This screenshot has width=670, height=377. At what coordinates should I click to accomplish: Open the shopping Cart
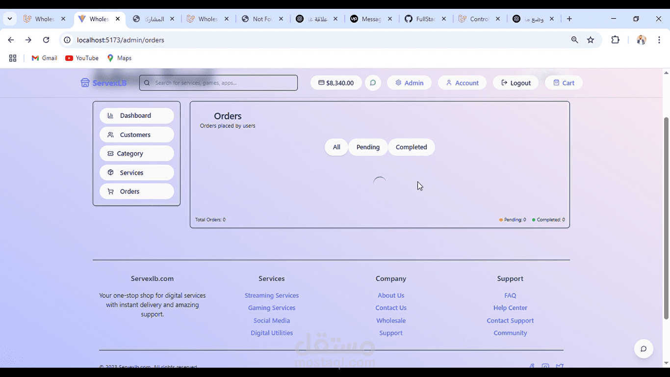[x=564, y=83]
